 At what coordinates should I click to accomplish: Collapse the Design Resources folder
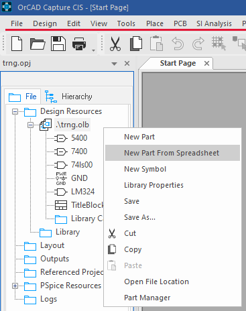click(x=15, y=111)
